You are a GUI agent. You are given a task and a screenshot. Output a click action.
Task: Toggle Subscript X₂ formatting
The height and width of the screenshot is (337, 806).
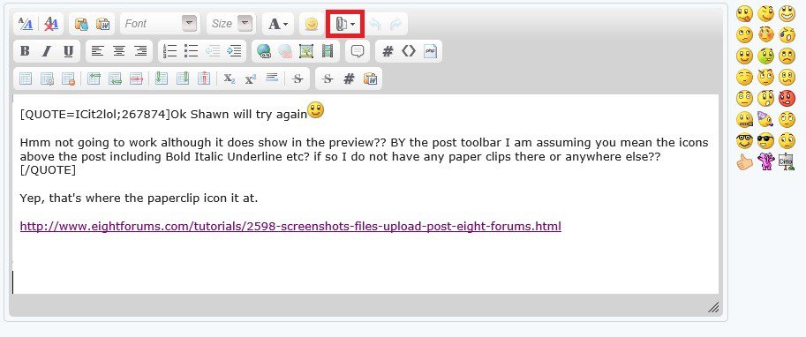(230, 79)
